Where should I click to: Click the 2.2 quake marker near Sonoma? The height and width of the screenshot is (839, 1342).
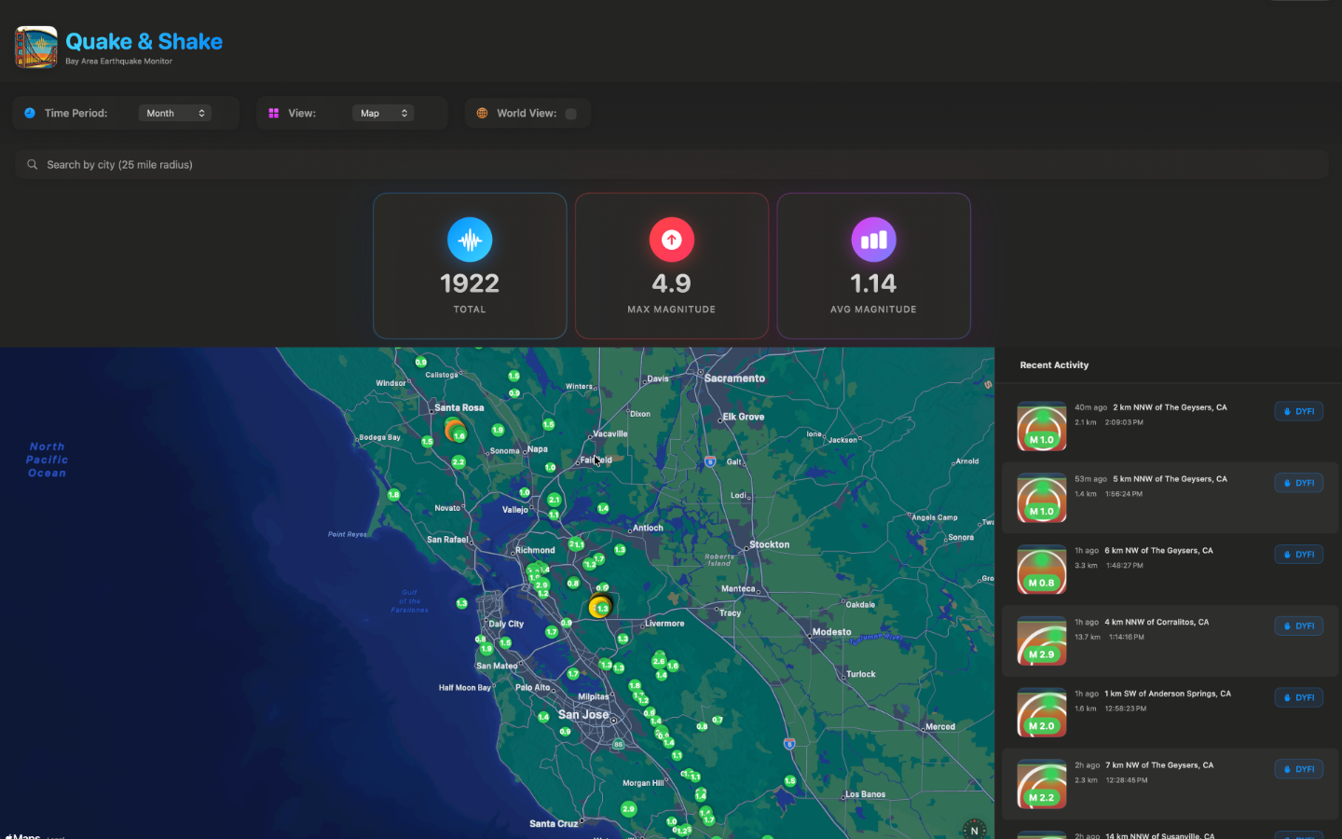(x=459, y=461)
